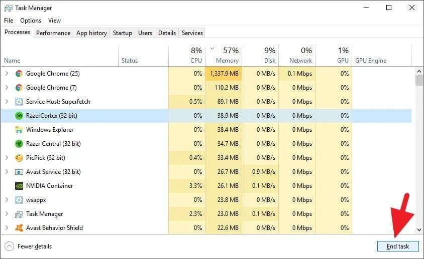The width and height of the screenshot is (424, 259).
Task: Sort processes by GPU column header
Action: click(334, 56)
